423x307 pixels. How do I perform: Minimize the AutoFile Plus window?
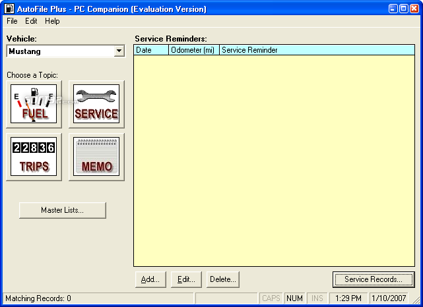[393, 9]
